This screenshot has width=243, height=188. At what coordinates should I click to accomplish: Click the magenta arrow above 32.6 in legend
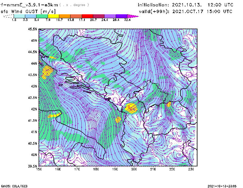coord(133,16)
